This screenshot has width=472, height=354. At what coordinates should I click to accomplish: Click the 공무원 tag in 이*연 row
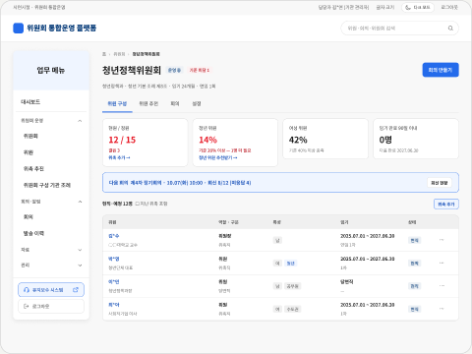(292, 286)
